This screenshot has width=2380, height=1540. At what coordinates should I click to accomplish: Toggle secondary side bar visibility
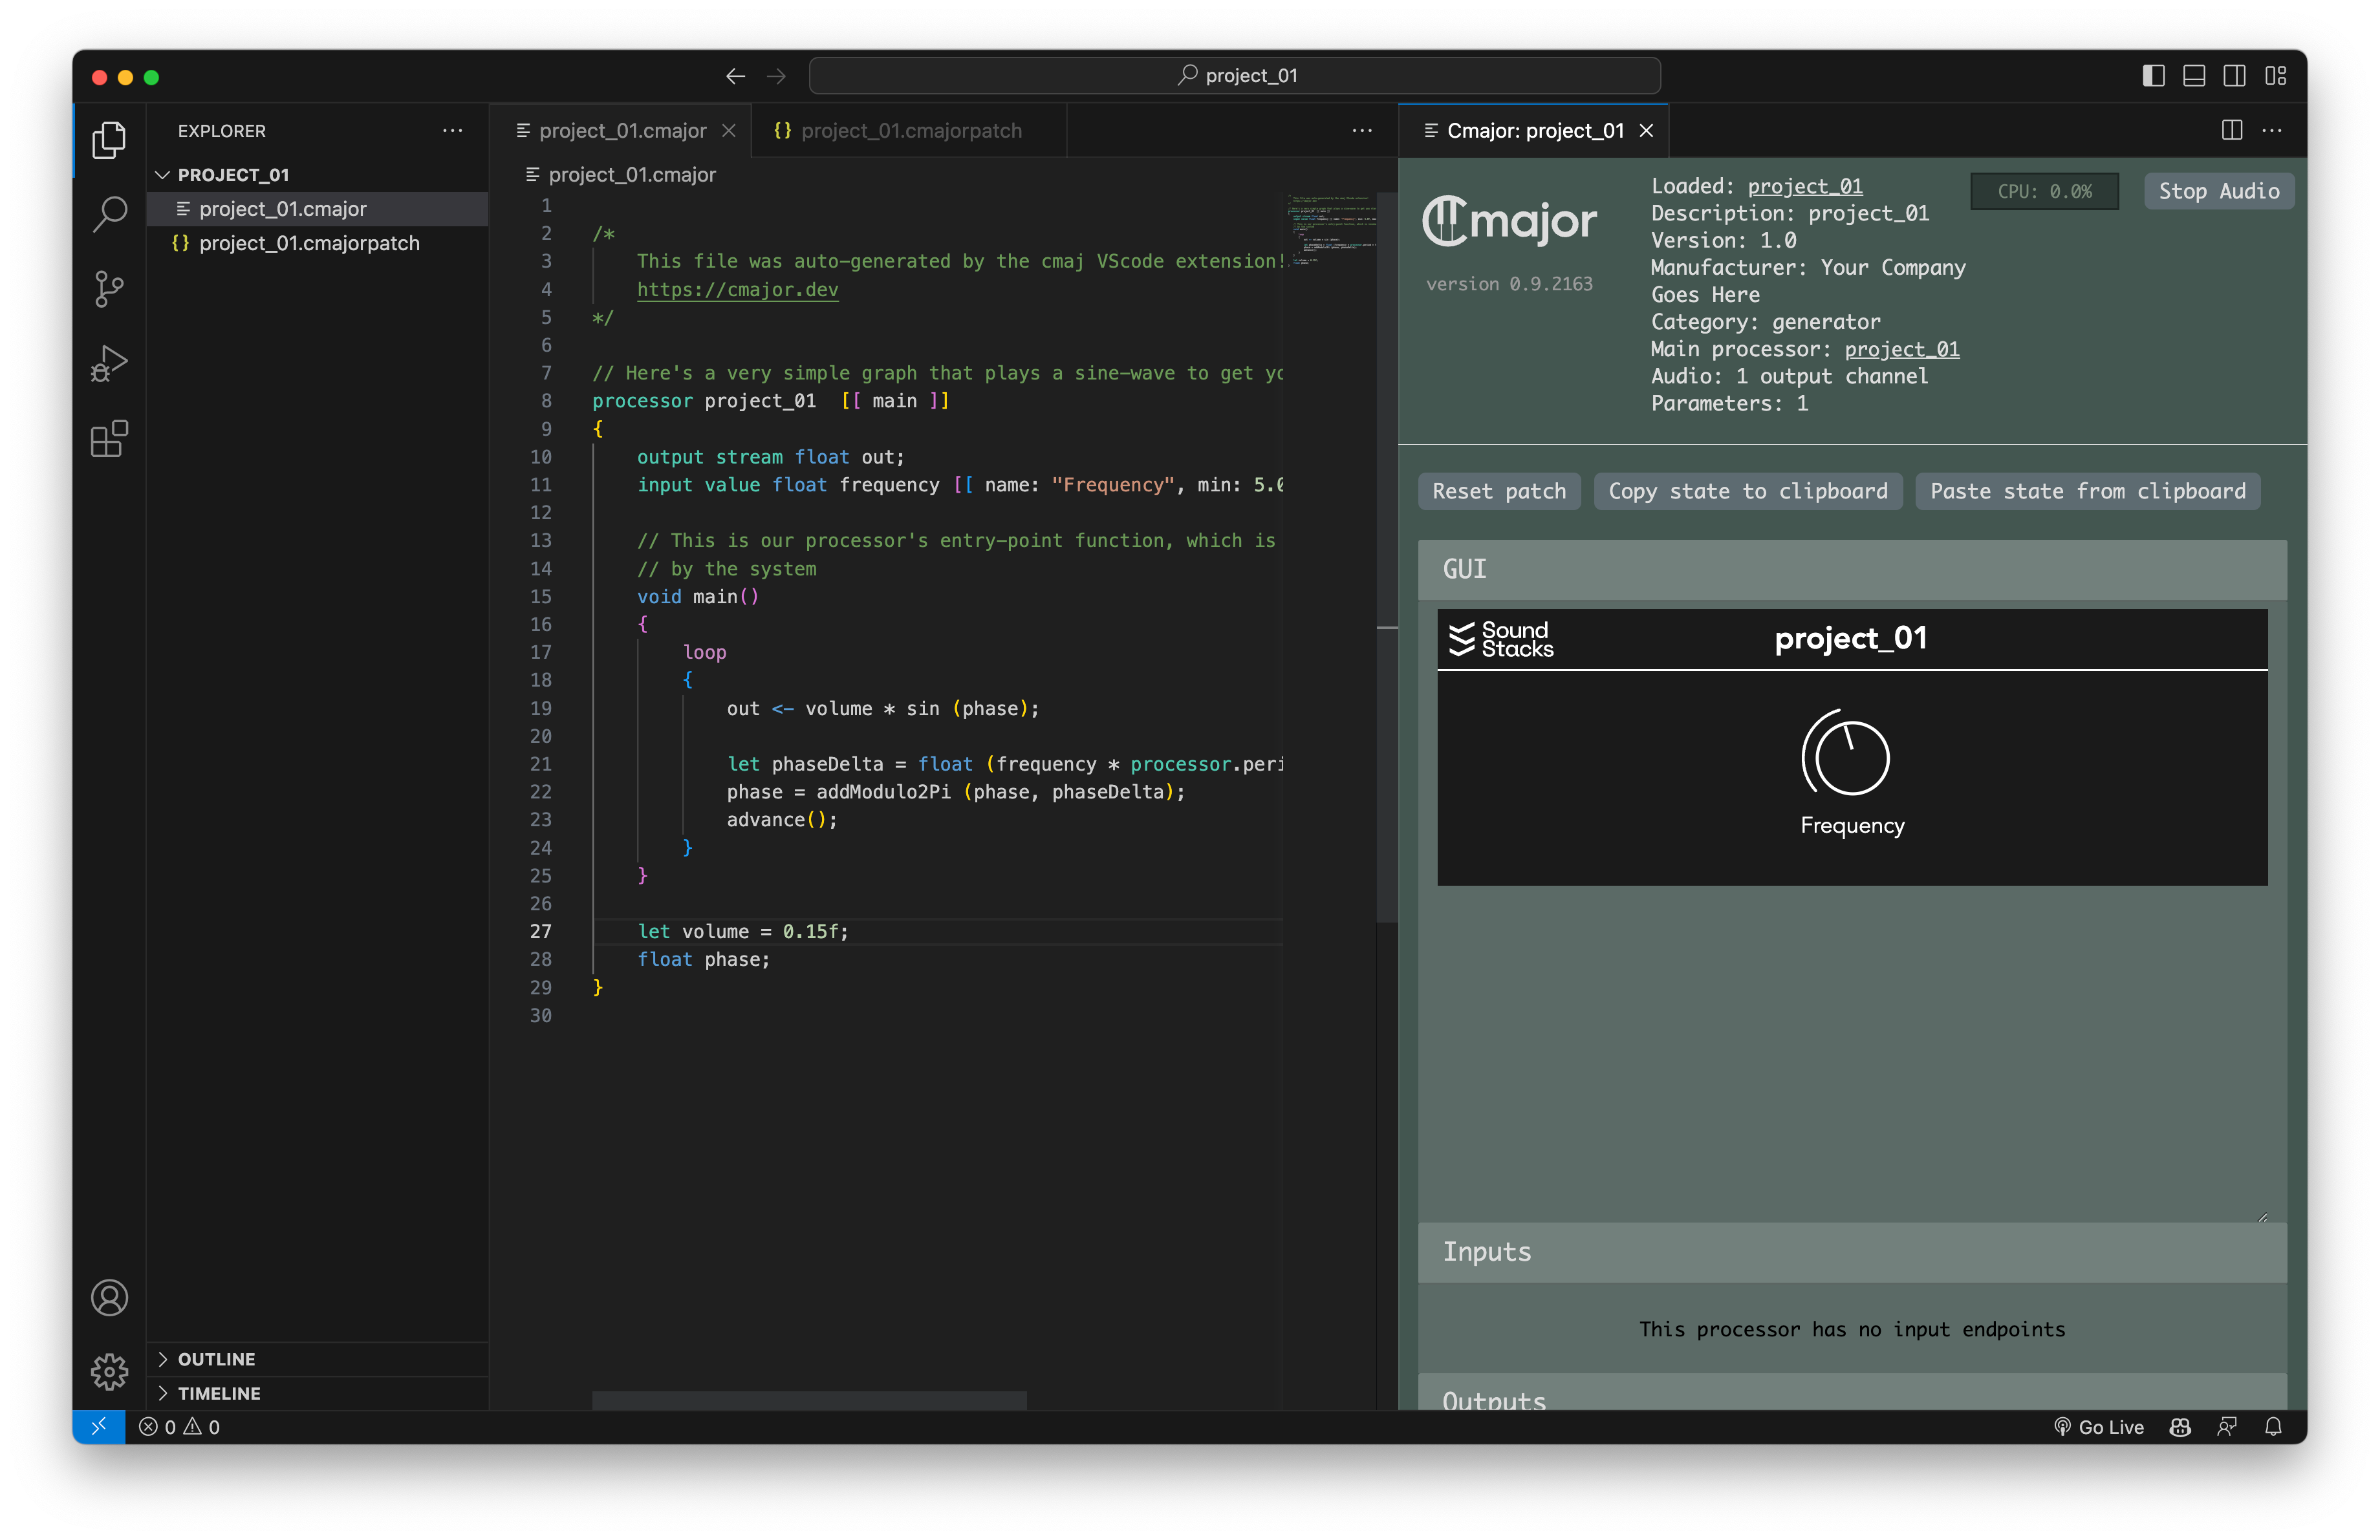point(2233,76)
